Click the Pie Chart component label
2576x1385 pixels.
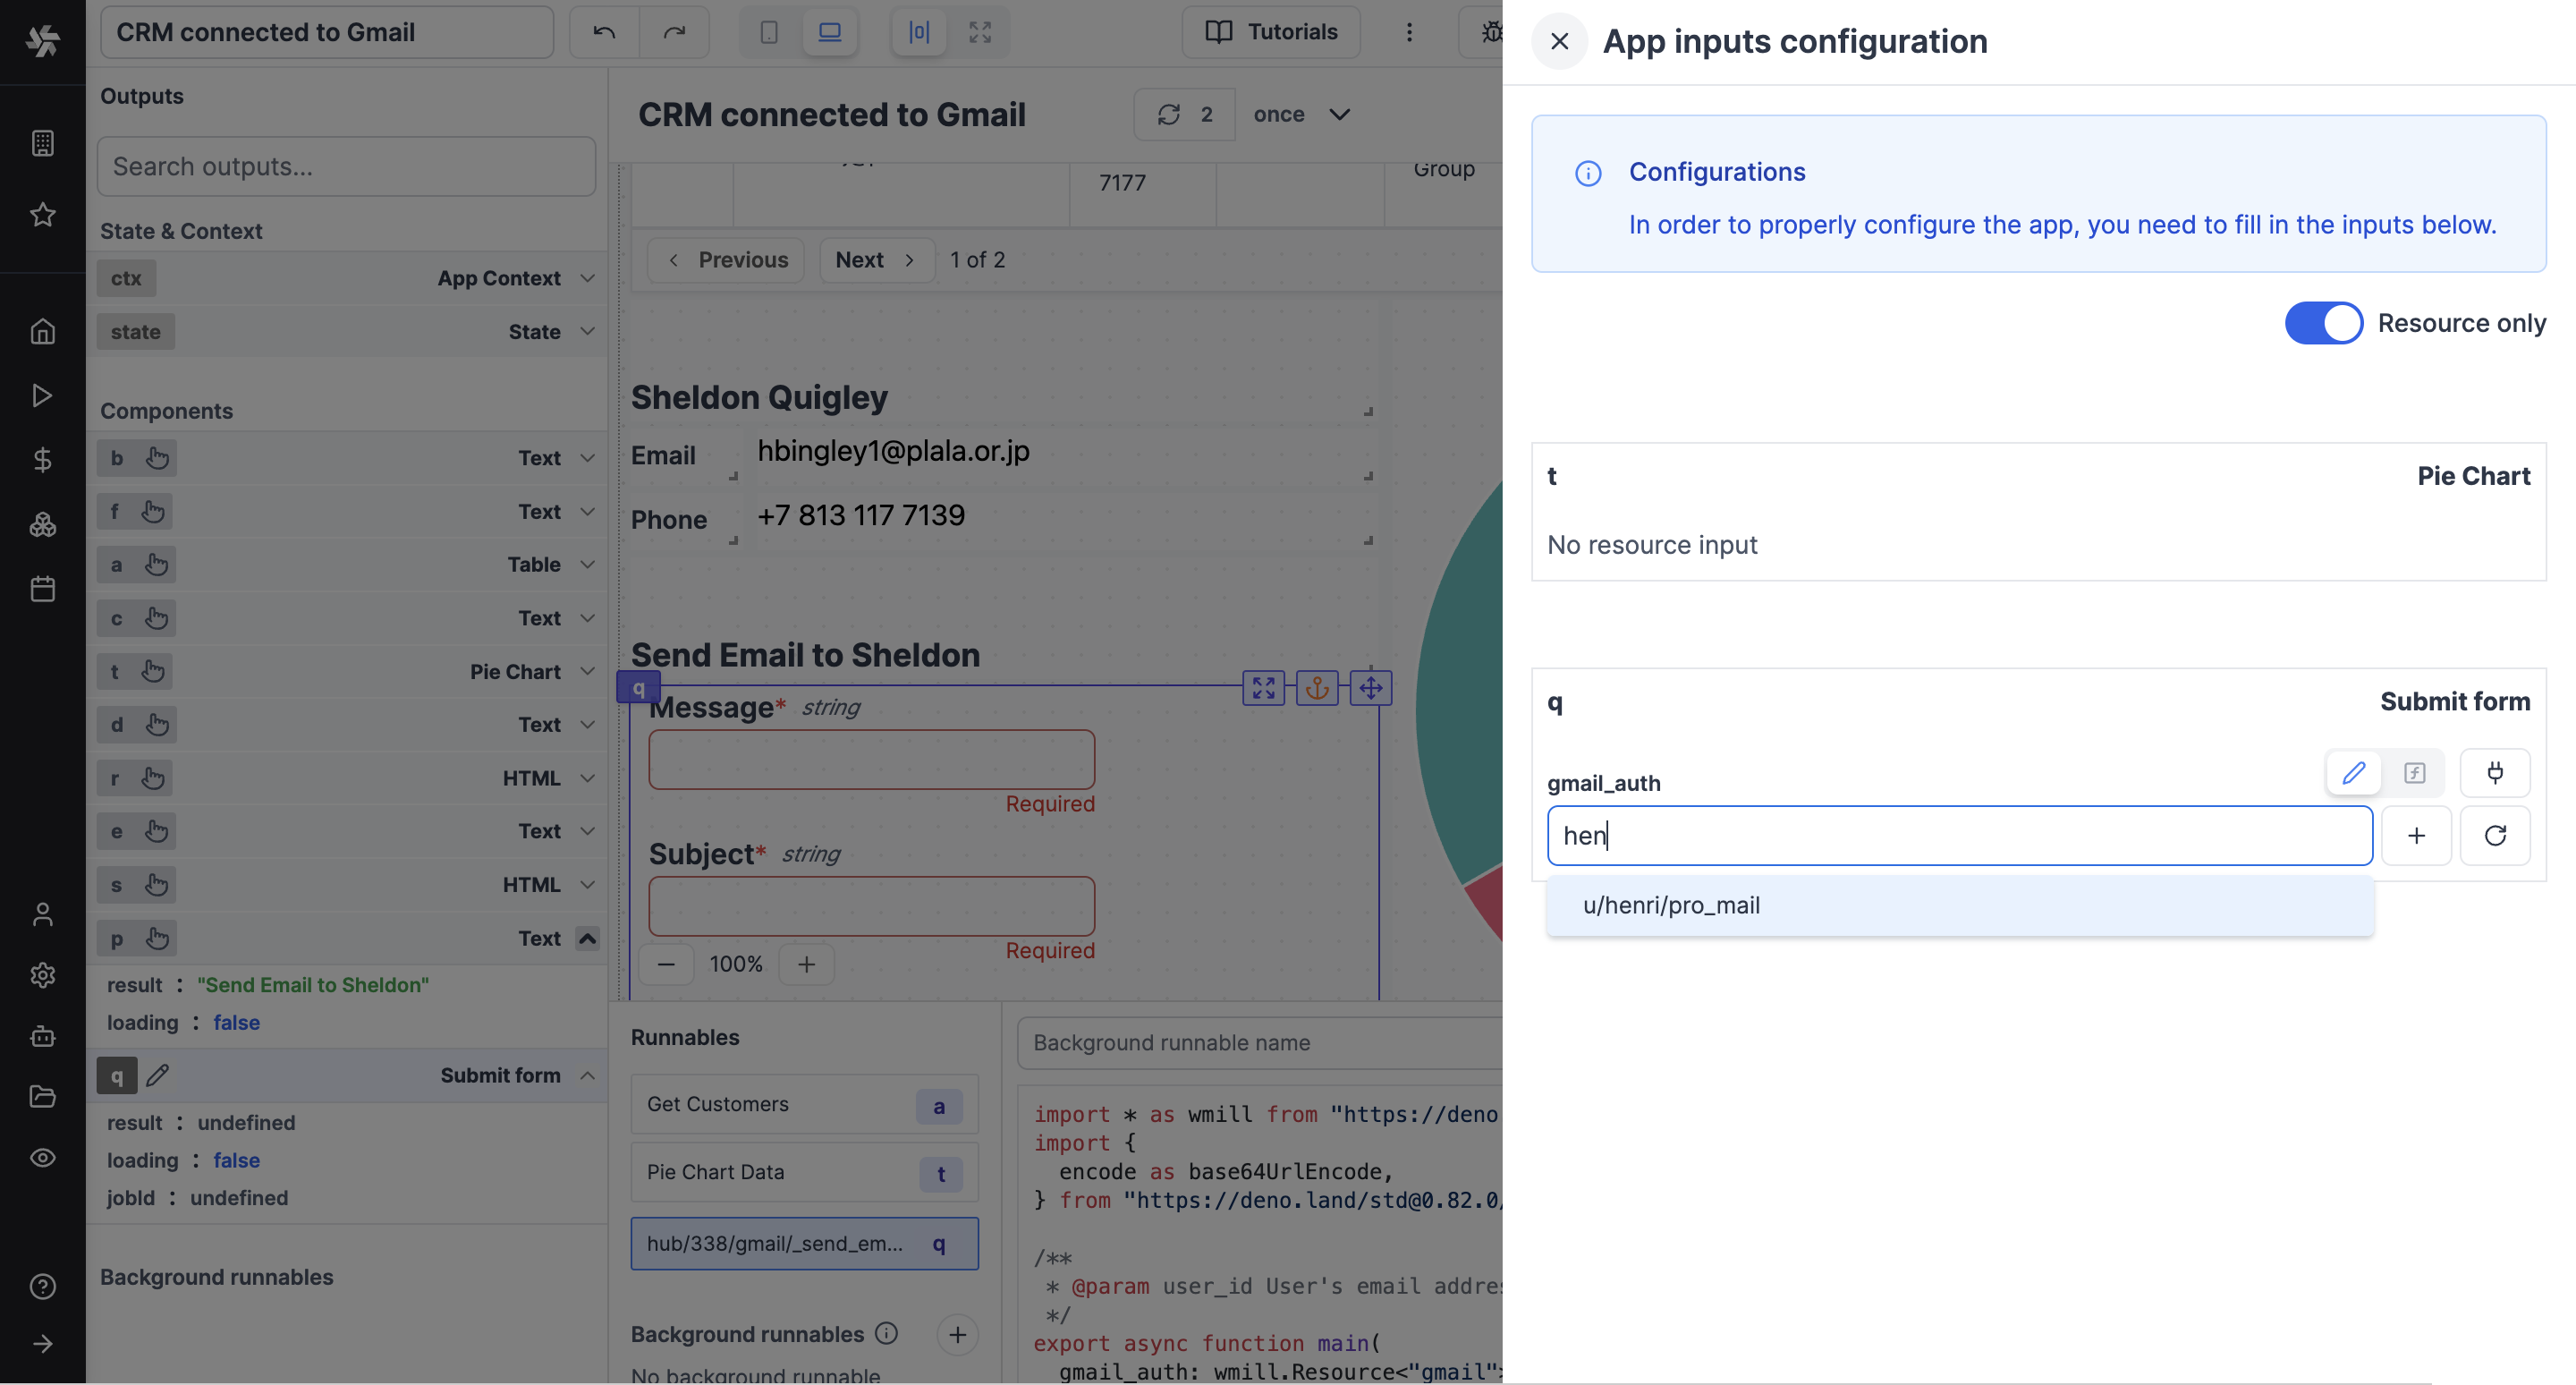coord(513,670)
